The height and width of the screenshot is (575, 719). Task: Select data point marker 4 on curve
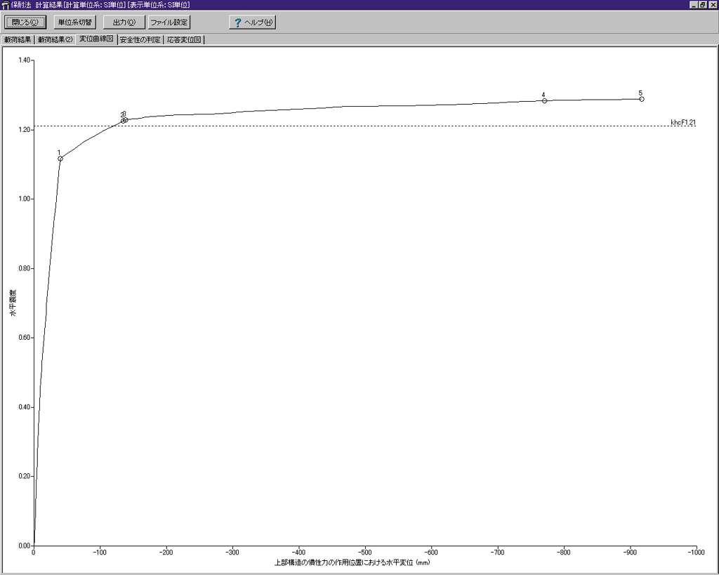click(544, 100)
